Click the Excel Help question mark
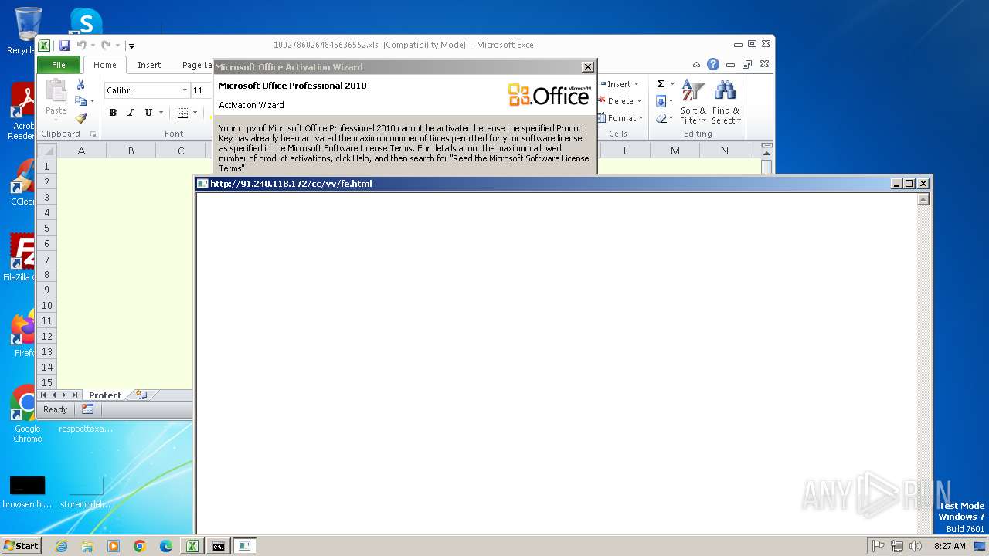Screen dimensions: 989x556 pyautogui.click(x=712, y=65)
